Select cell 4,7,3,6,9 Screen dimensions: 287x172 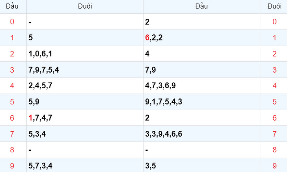coord(202,86)
